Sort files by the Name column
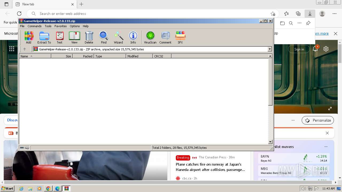This screenshot has width=342, height=192. click(35, 56)
